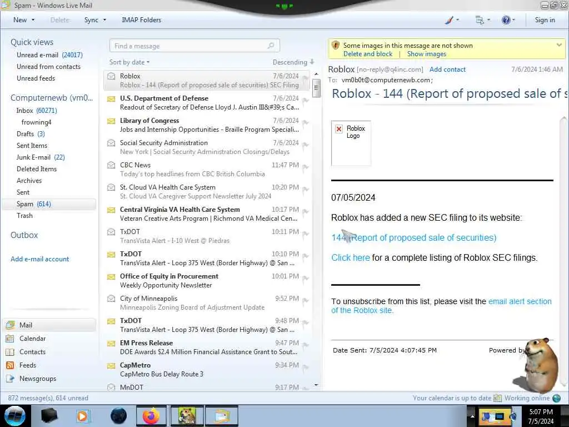Open the 144 Report of proposed sale link
Image resolution: width=569 pixels, height=427 pixels.
click(x=413, y=237)
